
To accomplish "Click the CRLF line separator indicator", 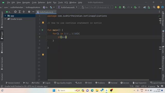I will coord(137,86).
